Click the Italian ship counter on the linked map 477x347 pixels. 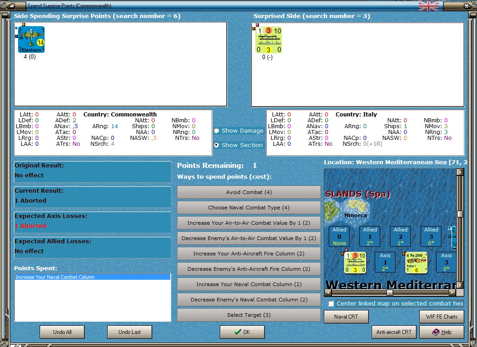point(355,262)
